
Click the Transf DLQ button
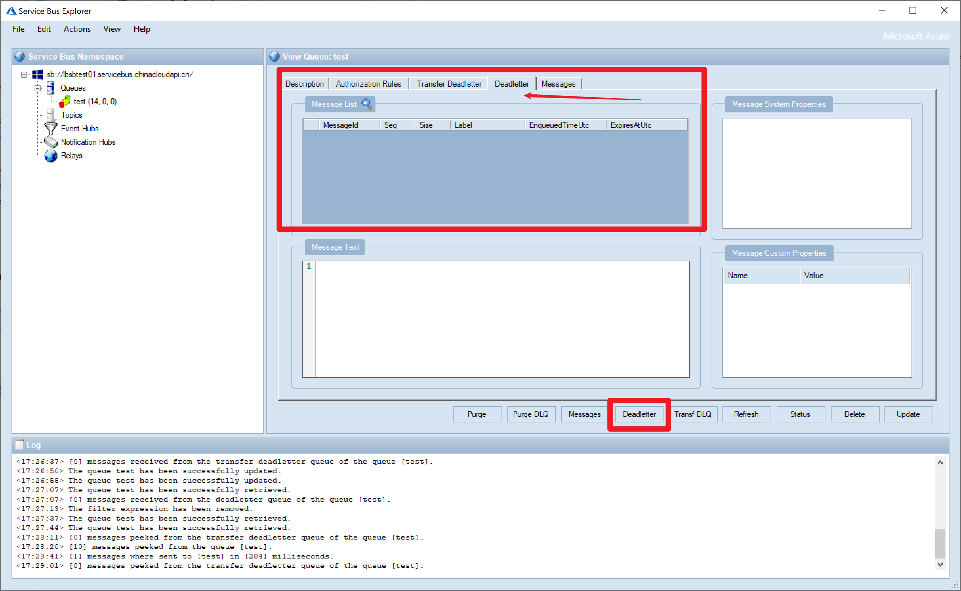click(x=693, y=414)
